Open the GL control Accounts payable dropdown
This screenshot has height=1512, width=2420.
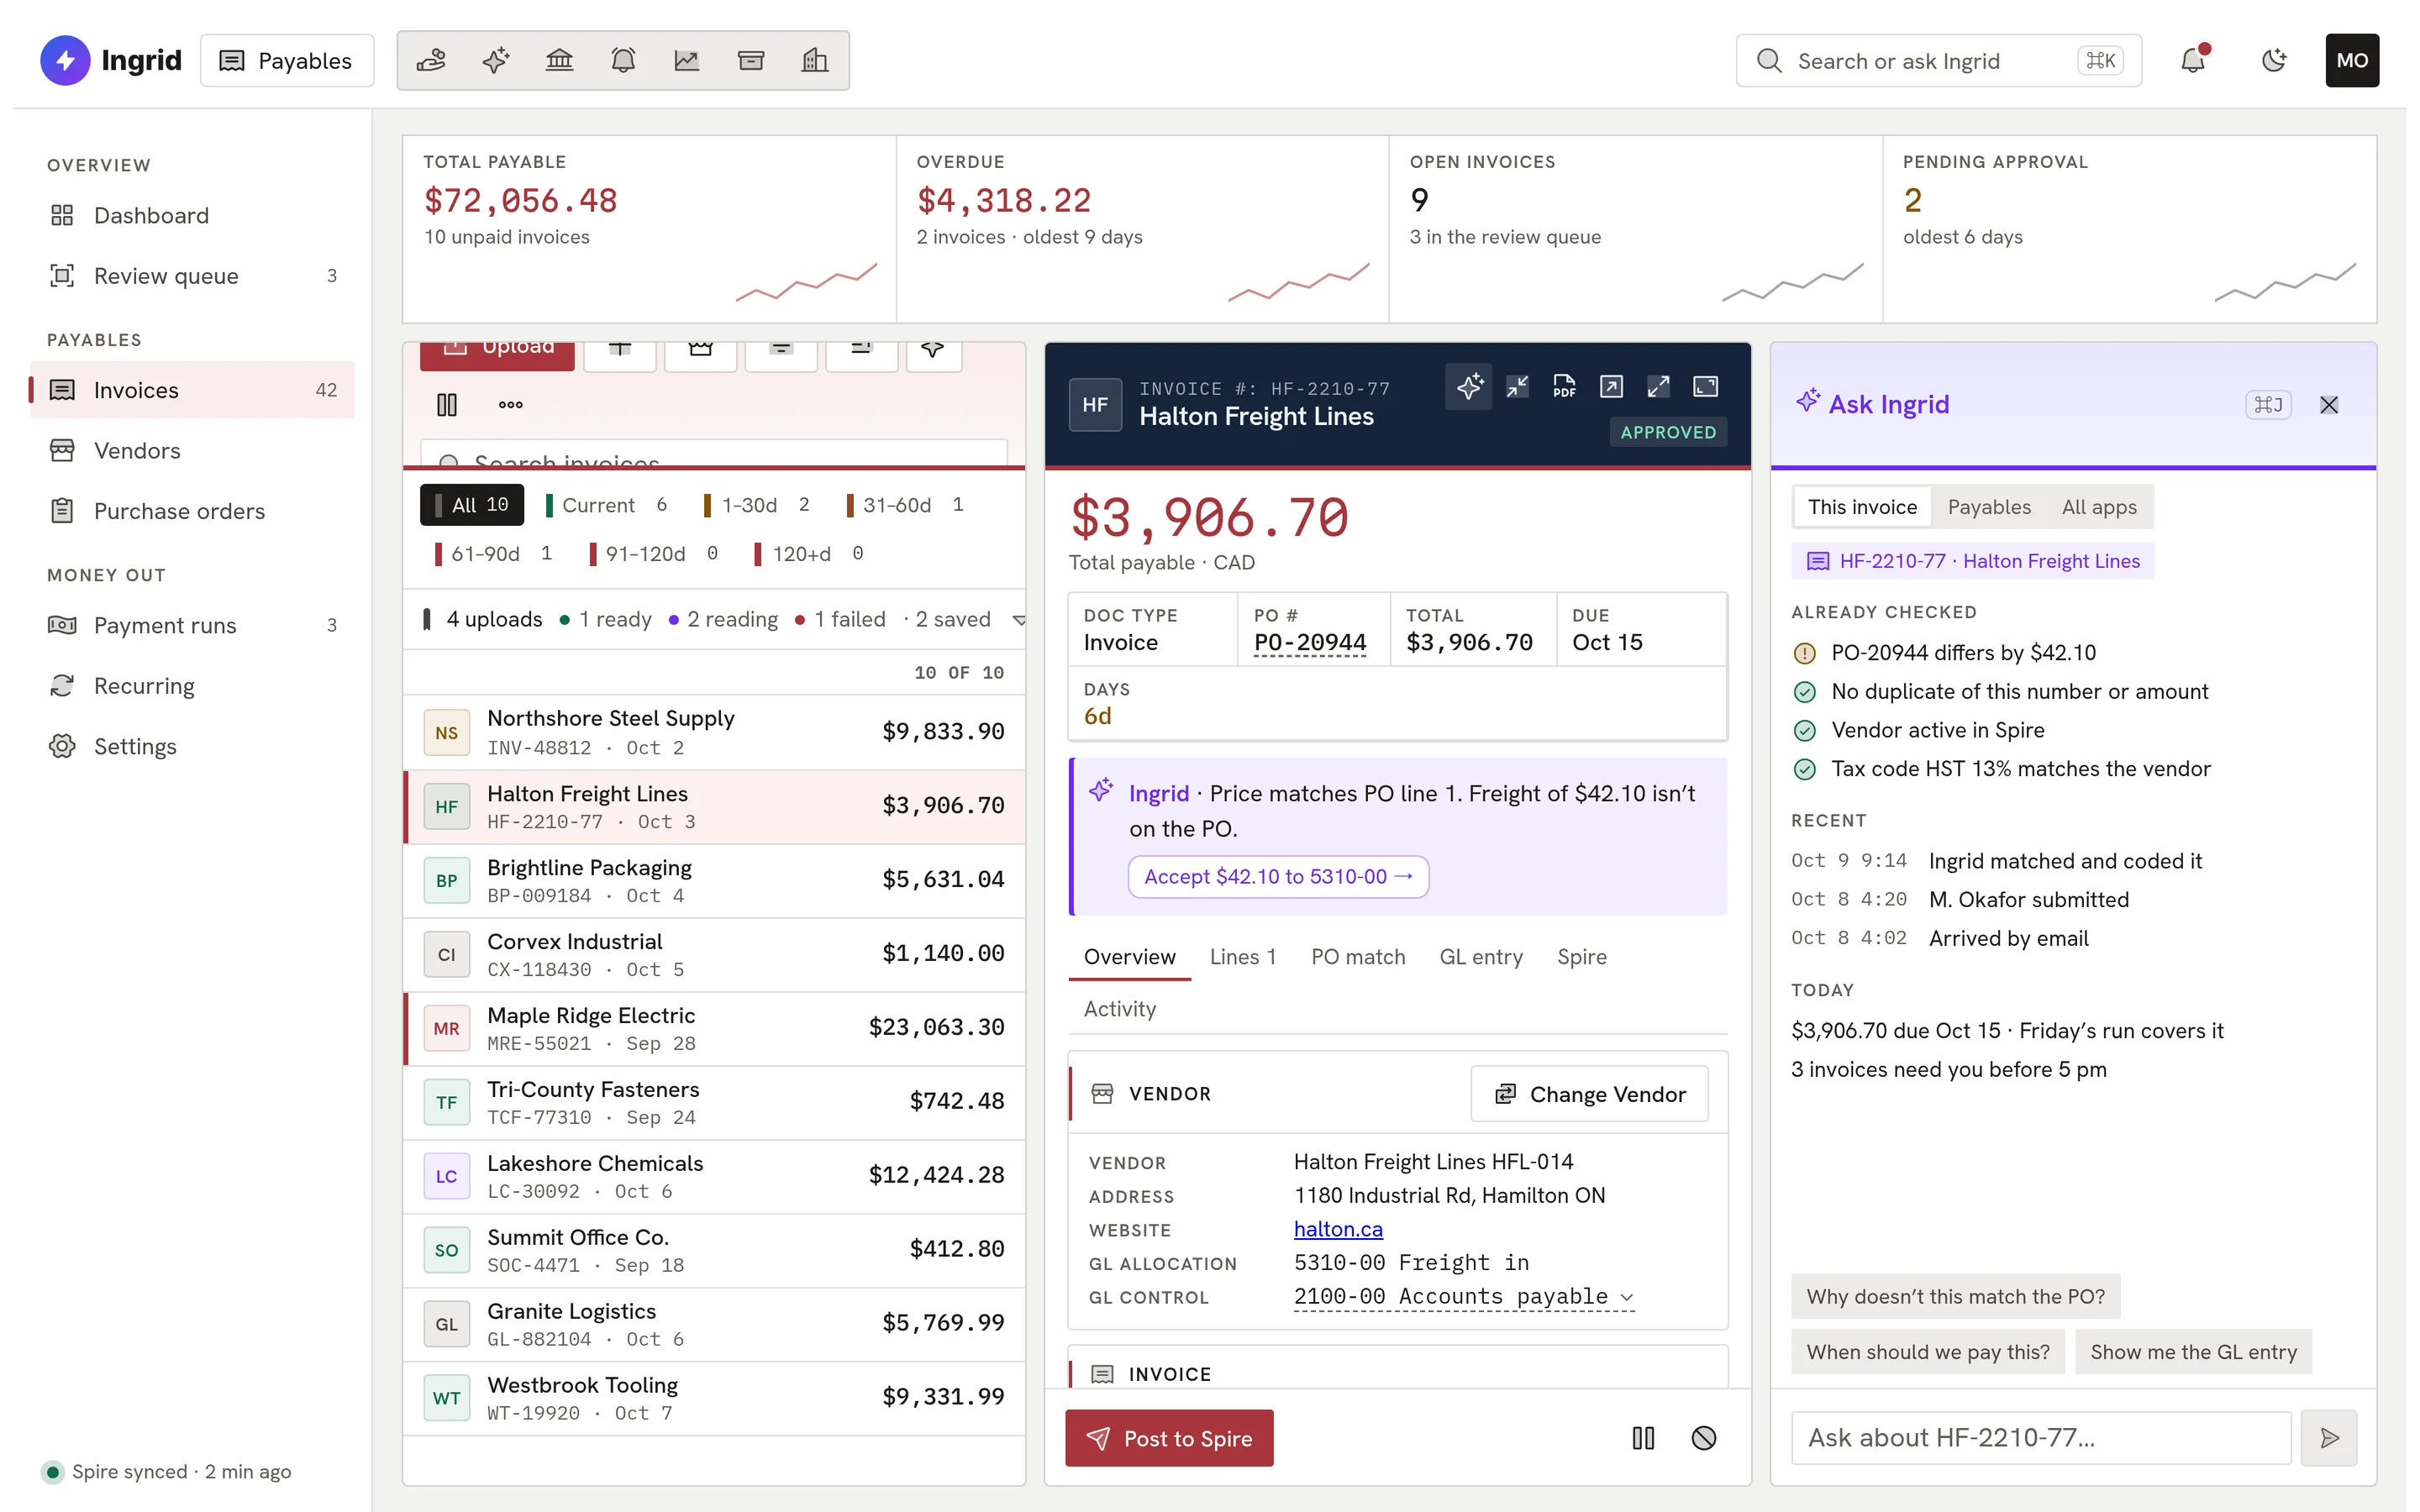point(1464,1297)
